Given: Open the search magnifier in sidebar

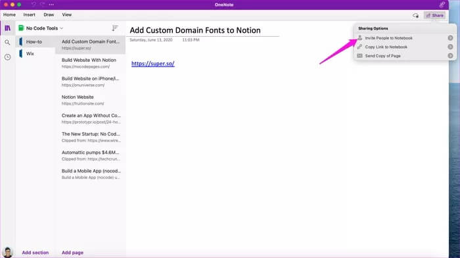Looking at the screenshot, I should [7, 43].
